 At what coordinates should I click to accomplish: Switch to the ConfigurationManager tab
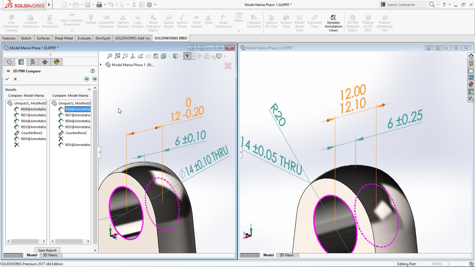click(33, 62)
